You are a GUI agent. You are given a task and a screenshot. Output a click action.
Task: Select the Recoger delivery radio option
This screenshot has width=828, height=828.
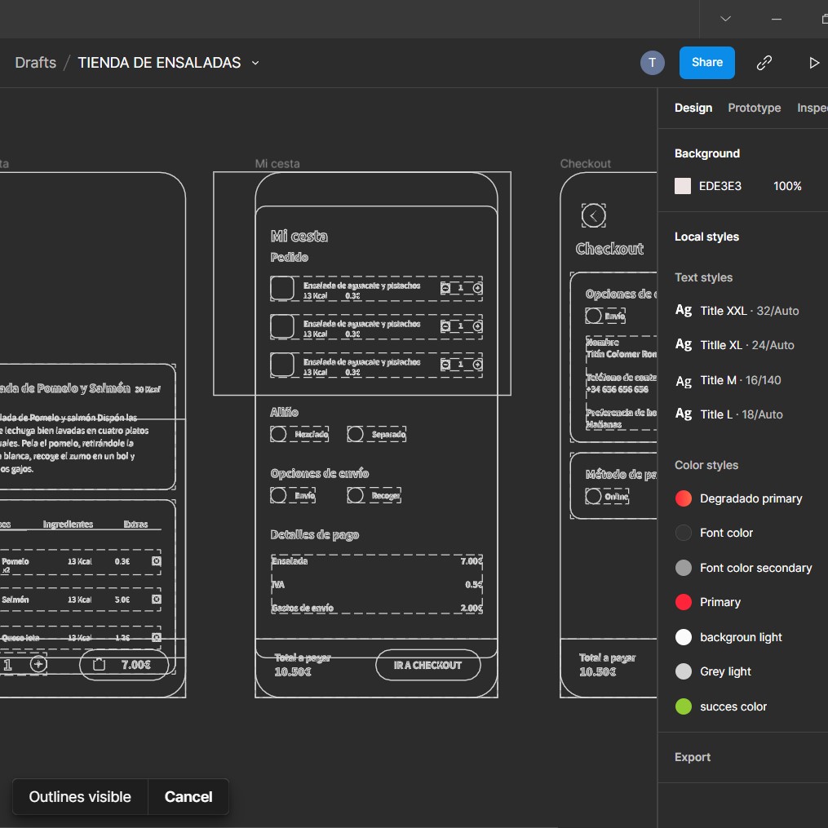click(356, 495)
